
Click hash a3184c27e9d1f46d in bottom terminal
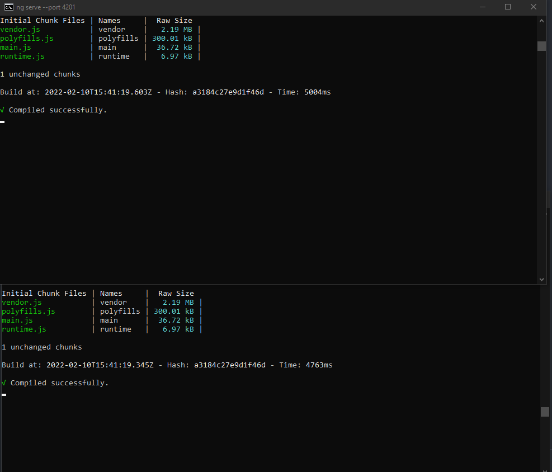pos(230,365)
